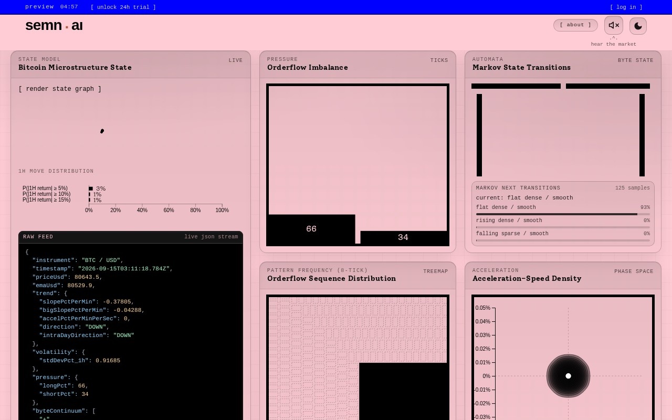
Task: Select the 34 short pressure bar
Action: pyautogui.click(x=403, y=237)
